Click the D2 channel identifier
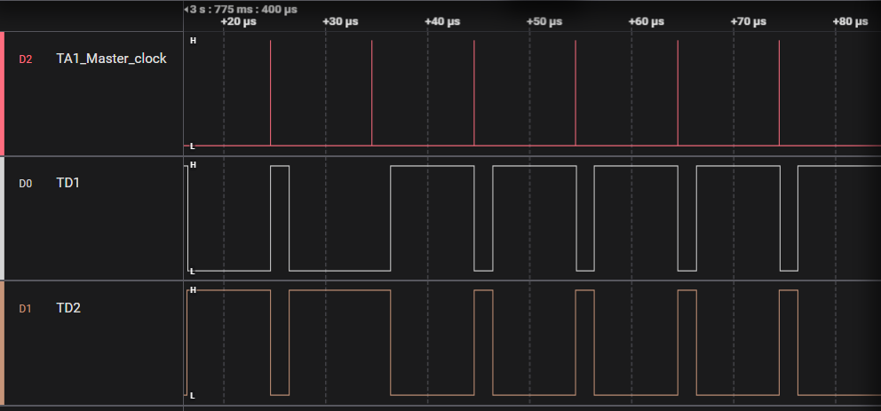This screenshot has width=881, height=411. [26, 59]
